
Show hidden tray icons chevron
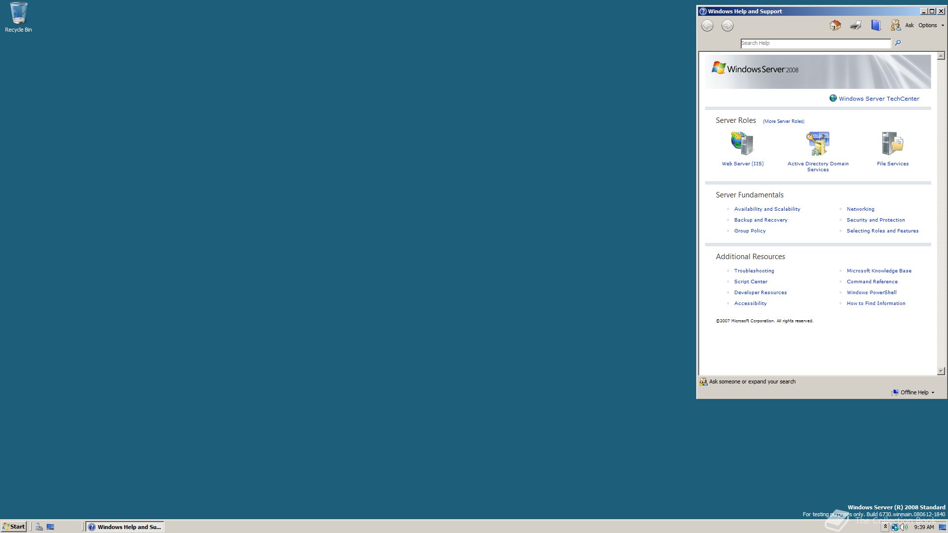885,527
